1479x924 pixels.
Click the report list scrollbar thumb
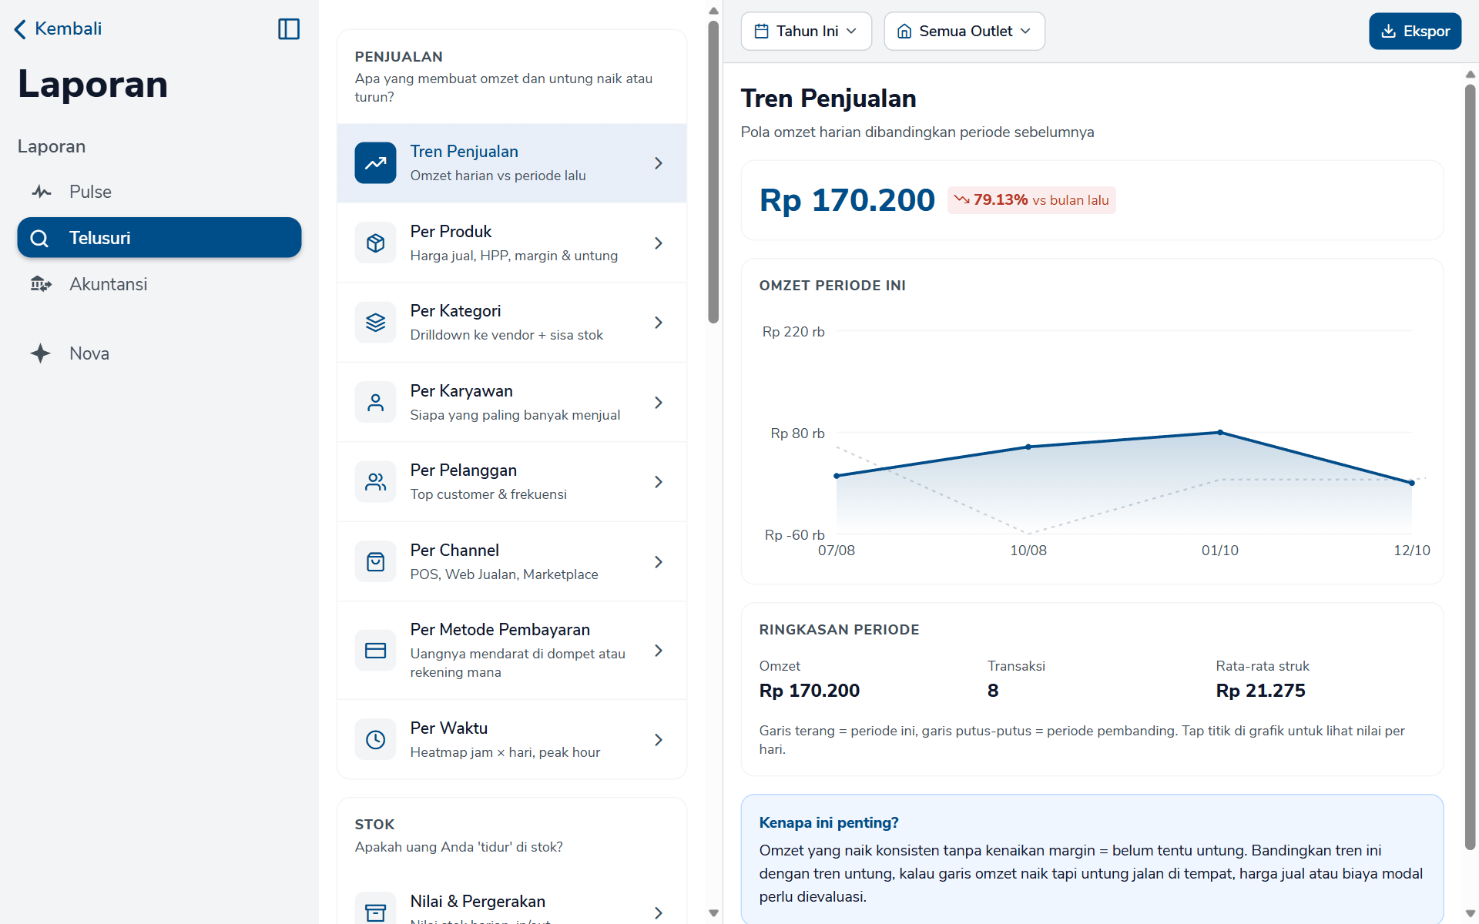[713, 172]
